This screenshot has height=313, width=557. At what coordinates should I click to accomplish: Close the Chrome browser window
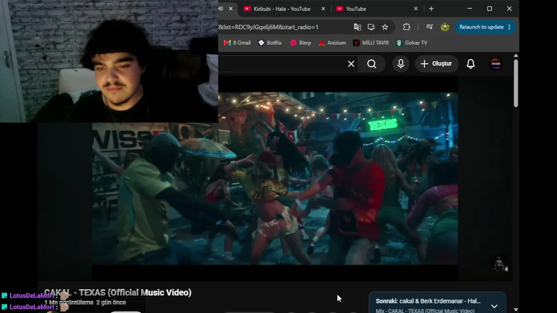click(x=509, y=9)
